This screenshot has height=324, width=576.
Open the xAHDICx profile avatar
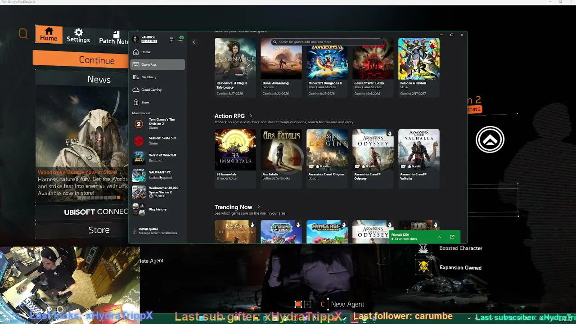(x=136, y=39)
